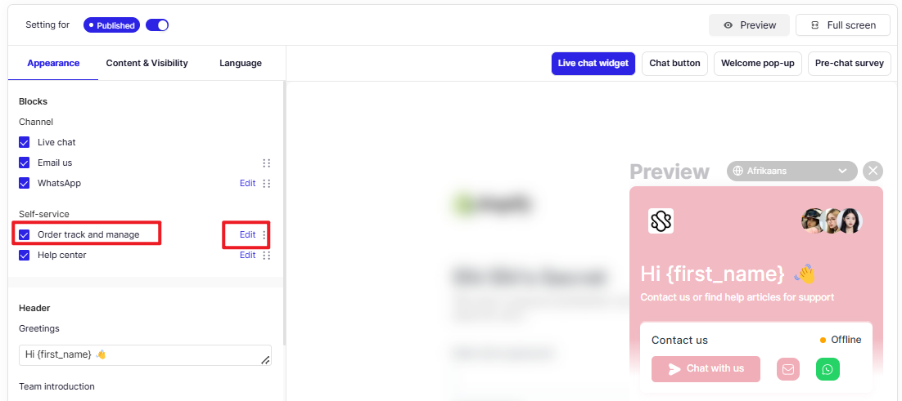Click the drag handle next to Email us
This screenshot has height=401, width=902.
(x=266, y=163)
